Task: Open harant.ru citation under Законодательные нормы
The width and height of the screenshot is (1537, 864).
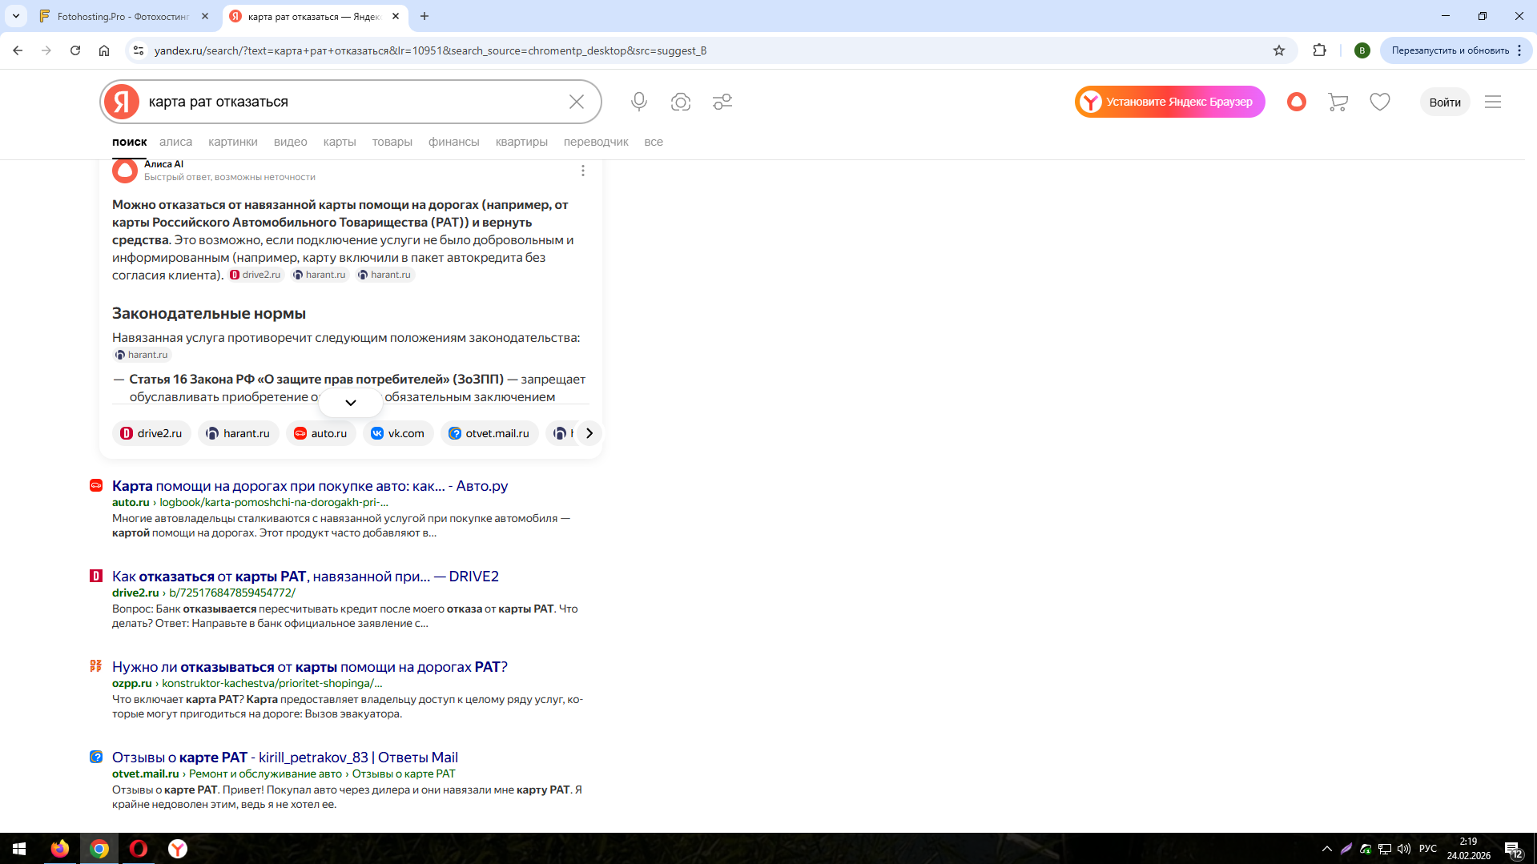Action: 142,355
